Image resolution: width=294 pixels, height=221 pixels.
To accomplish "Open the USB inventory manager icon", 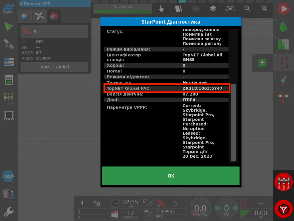I will pyautogui.click(x=9, y=194).
